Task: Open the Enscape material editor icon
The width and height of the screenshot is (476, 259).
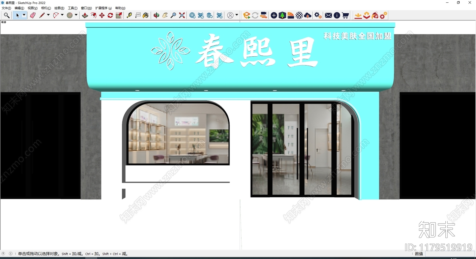Action: (x=291, y=15)
